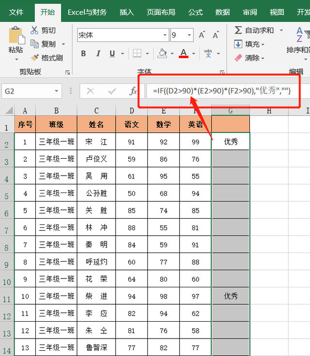
Task: Click the Insert Function fx icon
Action: pyautogui.click(x=133, y=90)
